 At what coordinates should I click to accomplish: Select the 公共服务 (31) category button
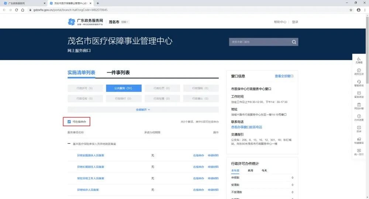pyautogui.click(x=124, y=88)
